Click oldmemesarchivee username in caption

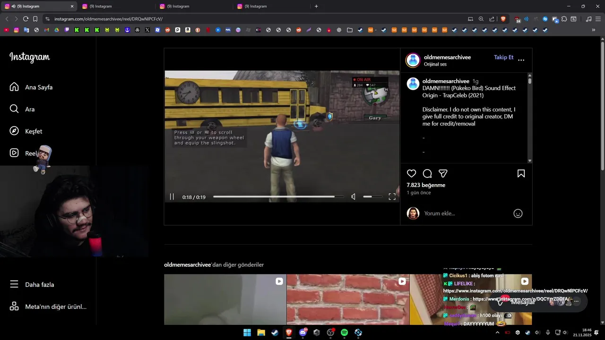coord(446,81)
